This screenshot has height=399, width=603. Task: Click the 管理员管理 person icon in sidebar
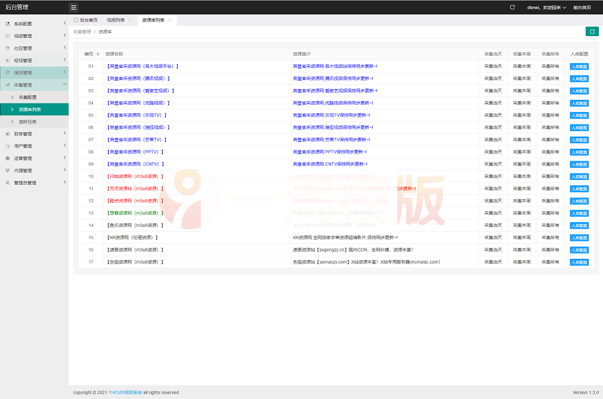pos(8,183)
